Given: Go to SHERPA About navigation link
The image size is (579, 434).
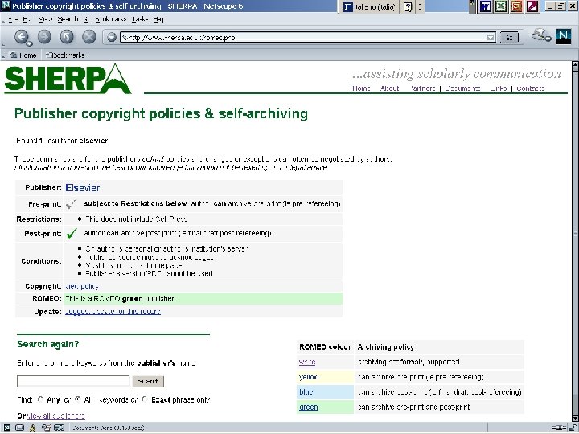Looking at the screenshot, I should tap(389, 88).
